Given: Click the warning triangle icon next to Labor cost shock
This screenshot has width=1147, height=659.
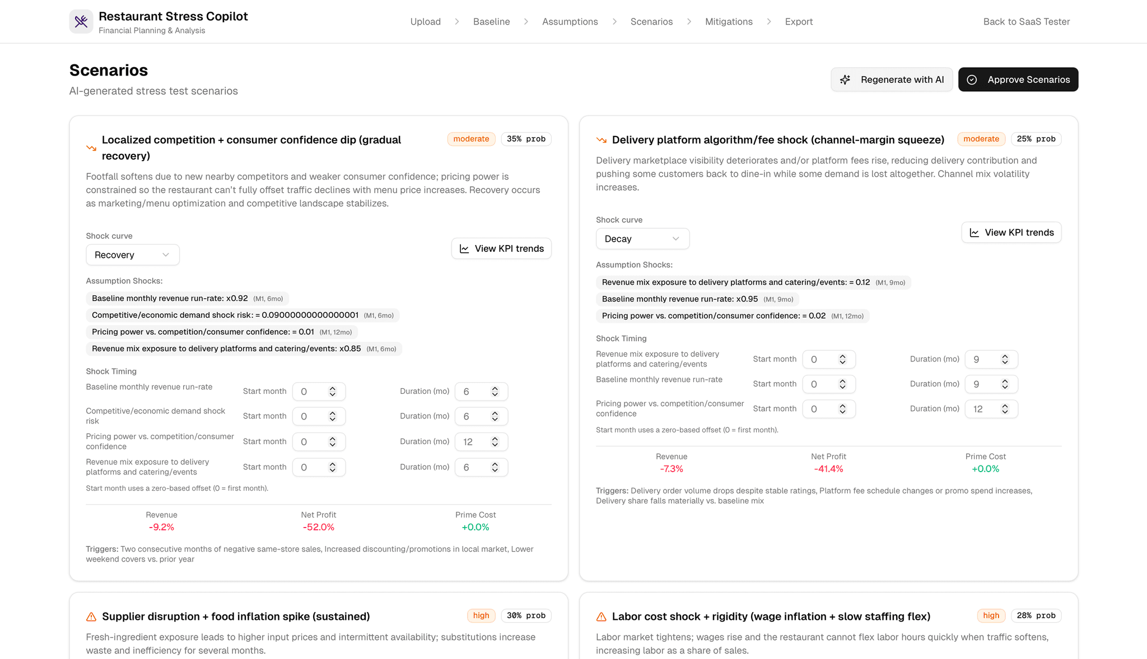Looking at the screenshot, I should coord(602,617).
